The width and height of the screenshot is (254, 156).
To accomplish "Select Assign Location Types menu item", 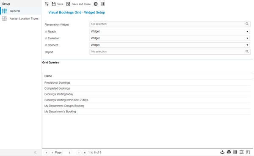I will pyautogui.click(x=21, y=19).
